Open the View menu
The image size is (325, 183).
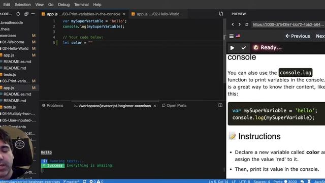click(40, 5)
